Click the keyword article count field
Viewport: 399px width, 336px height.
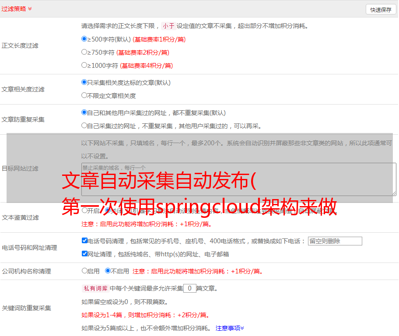click(189, 288)
